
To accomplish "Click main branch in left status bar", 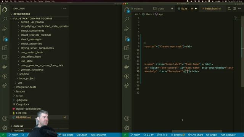I will [13, 135].
